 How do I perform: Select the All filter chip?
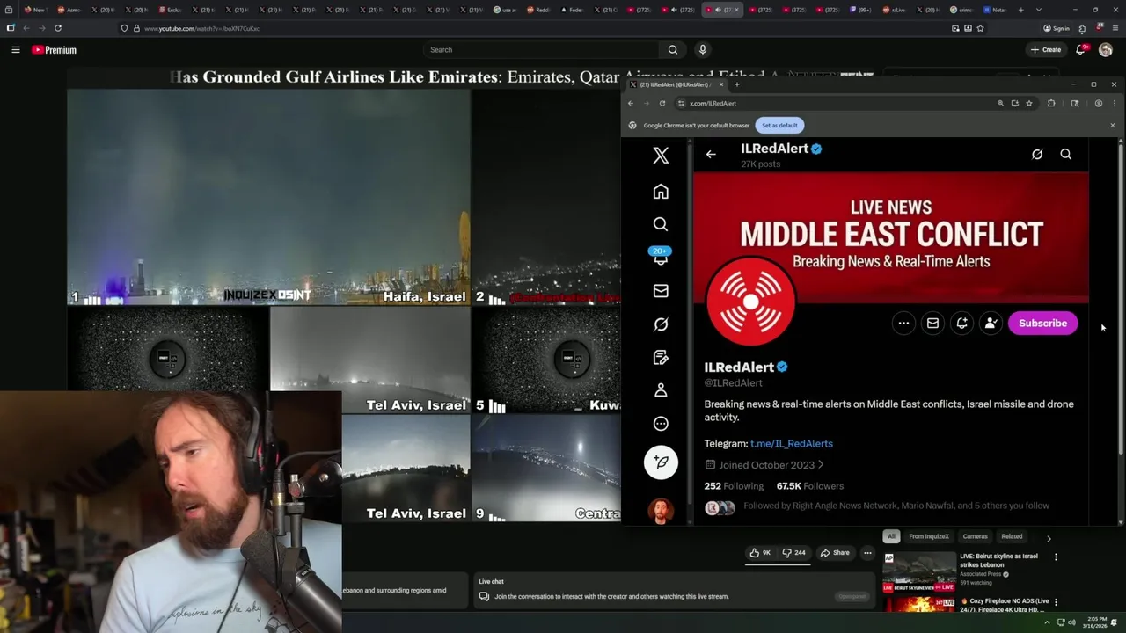tap(891, 536)
